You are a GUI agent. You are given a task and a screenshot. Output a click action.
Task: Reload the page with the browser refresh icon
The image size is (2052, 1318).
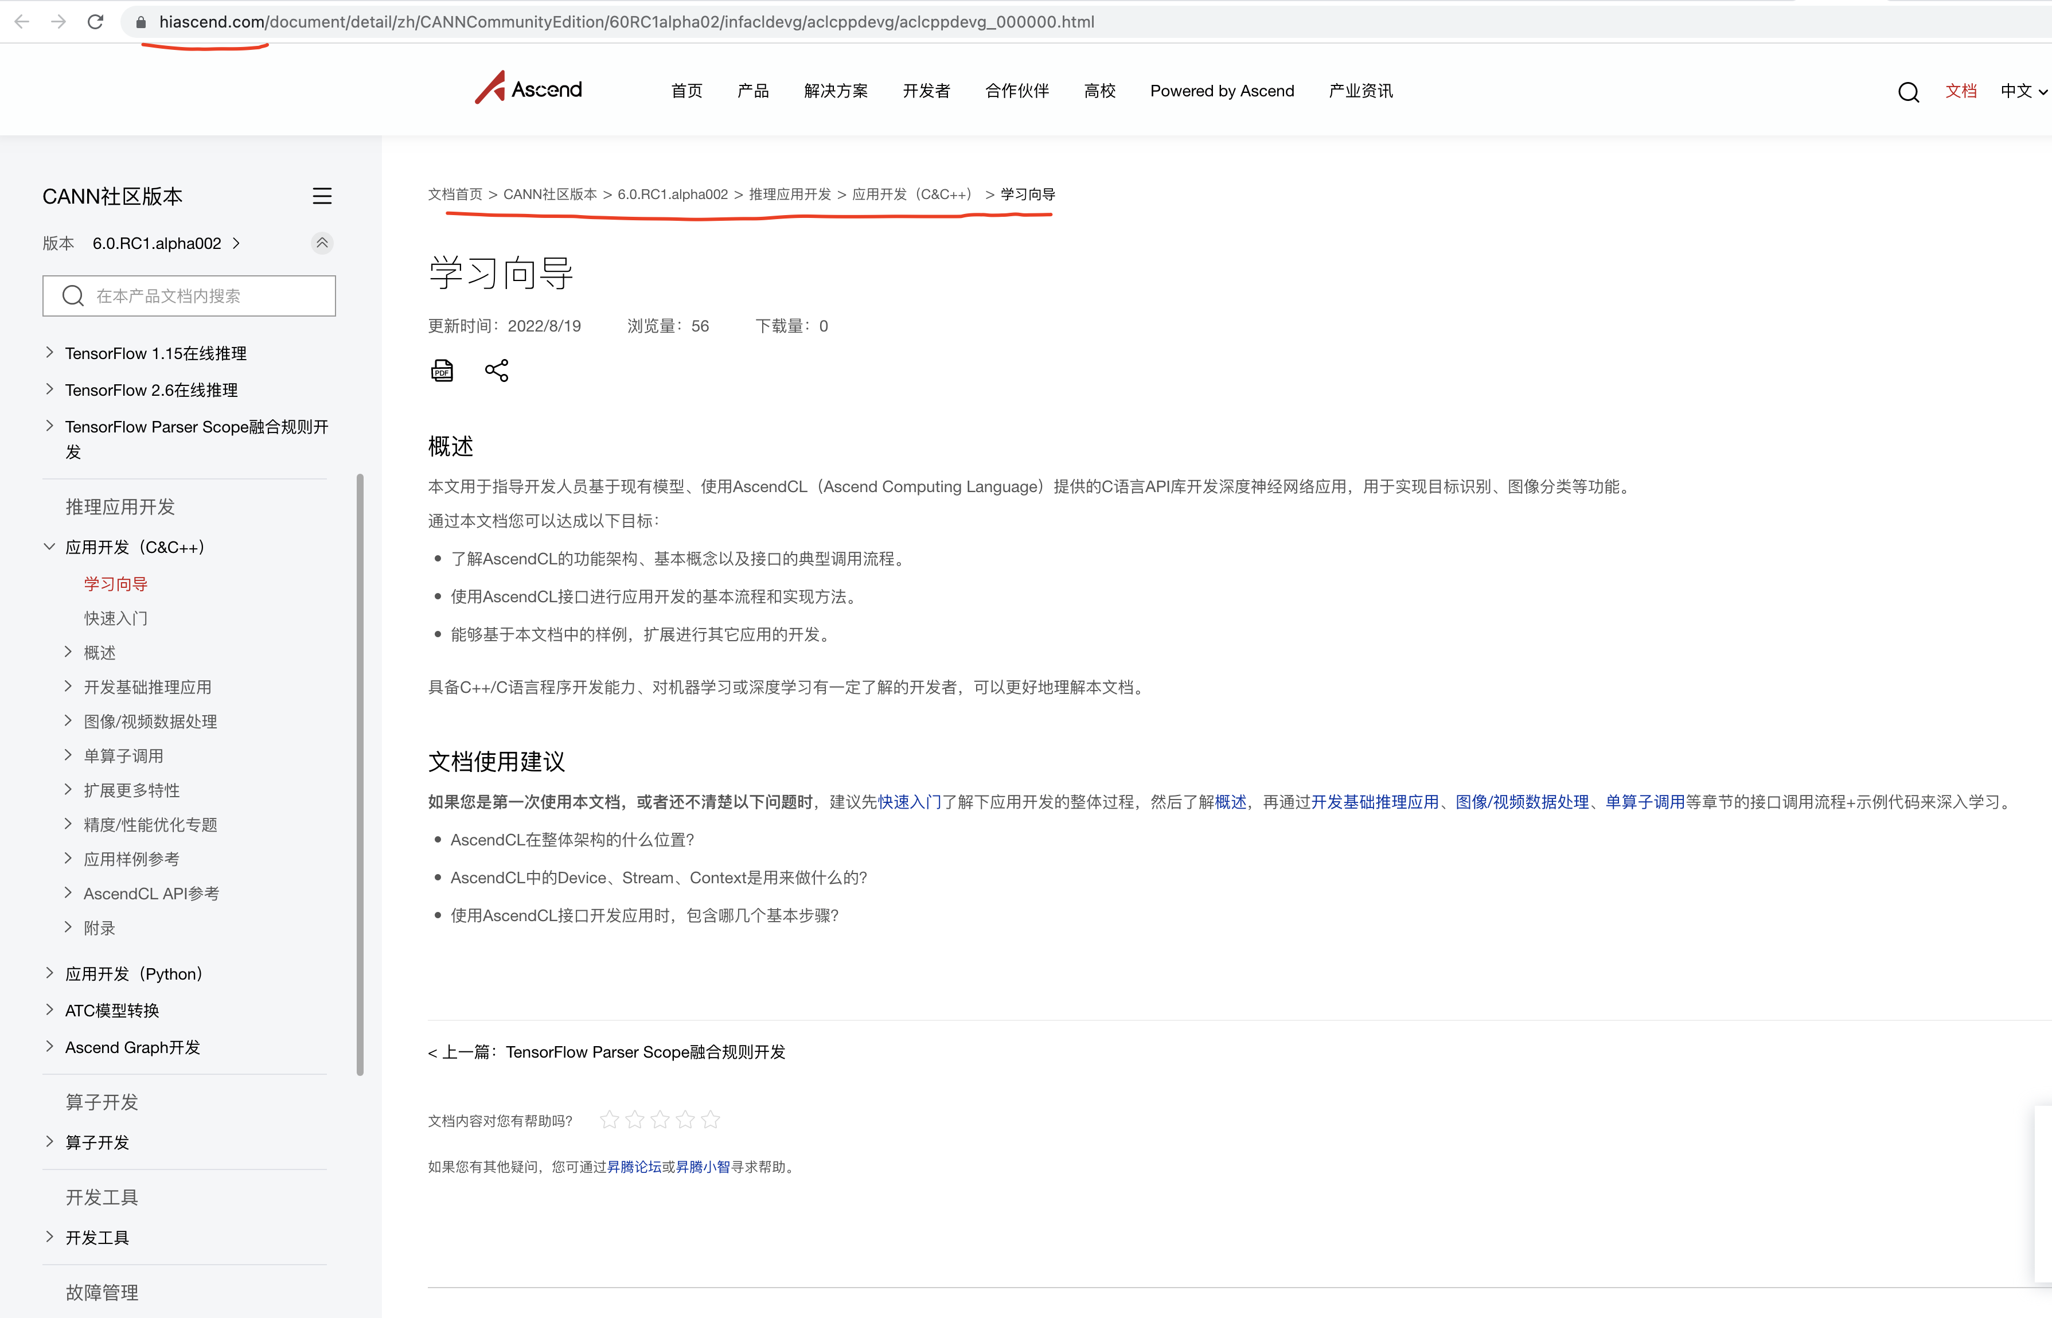click(x=95, y=21)
